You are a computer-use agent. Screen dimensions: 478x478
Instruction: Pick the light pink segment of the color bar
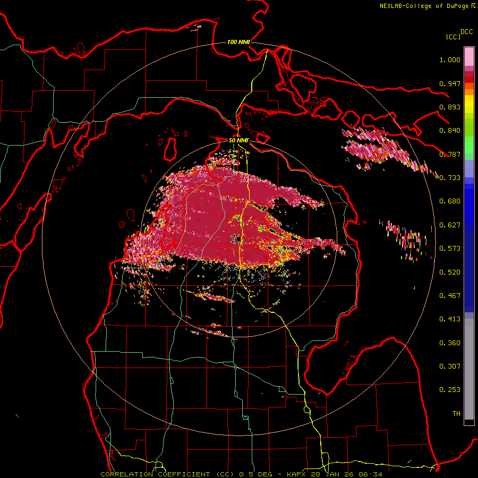click(x=469, y=56)
